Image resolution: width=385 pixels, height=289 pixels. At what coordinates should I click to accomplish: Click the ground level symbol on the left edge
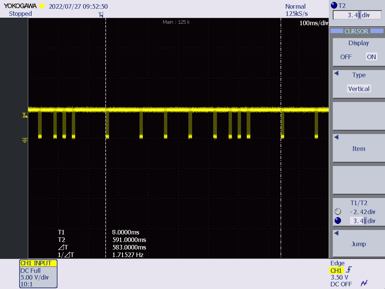[25, 140]
